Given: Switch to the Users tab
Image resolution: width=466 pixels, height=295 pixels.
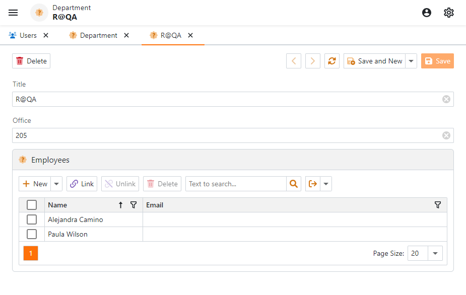Looking at the screenshot, I should (23, 35).
